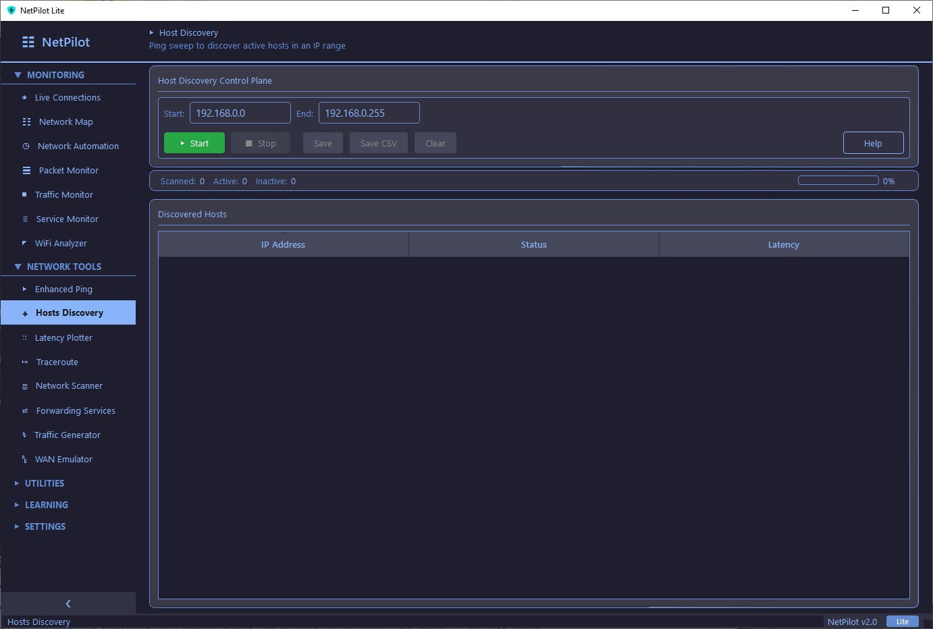Select Forwarding Services in the sidebar
This screenshot has width=933, height=629.
[x=75, y=410]
